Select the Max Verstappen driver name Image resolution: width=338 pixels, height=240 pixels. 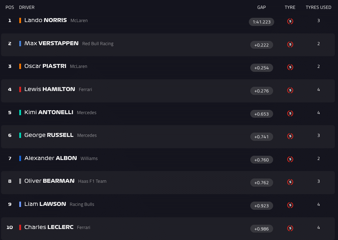pyautogui.click(x=51, y=43)
